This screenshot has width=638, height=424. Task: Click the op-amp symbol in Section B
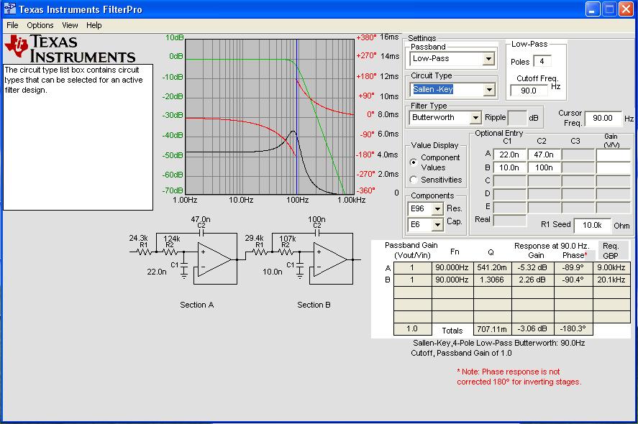point(330,259)
